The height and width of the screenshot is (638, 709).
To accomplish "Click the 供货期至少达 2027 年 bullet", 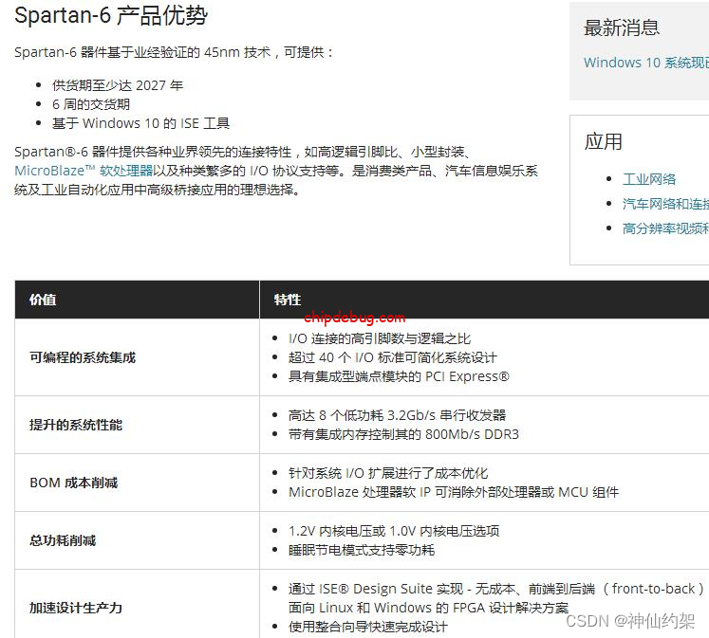I will 118,85.
